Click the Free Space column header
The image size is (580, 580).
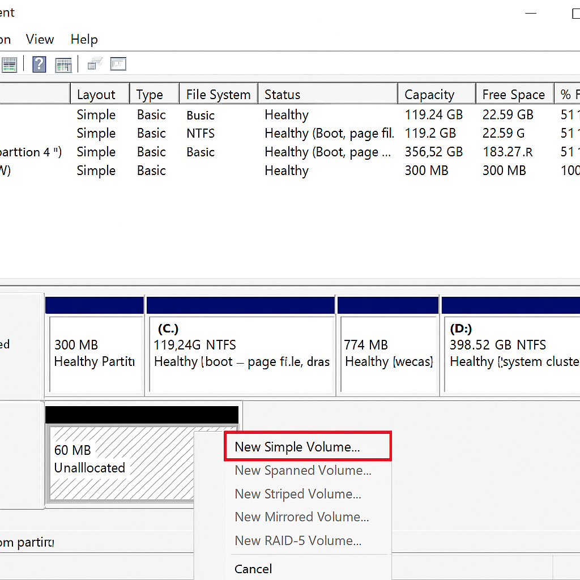(513, 94)
